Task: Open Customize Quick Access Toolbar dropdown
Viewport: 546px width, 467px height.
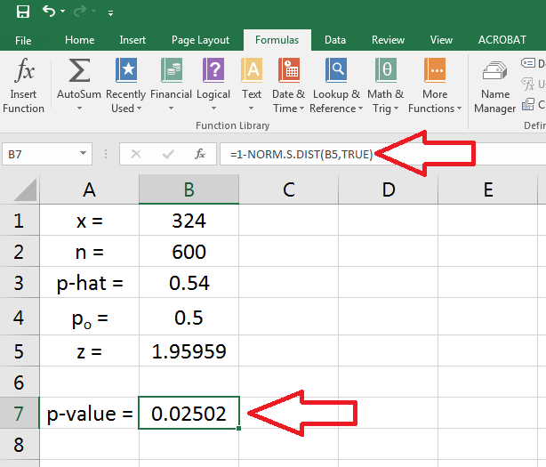Action: coord(110,13)
